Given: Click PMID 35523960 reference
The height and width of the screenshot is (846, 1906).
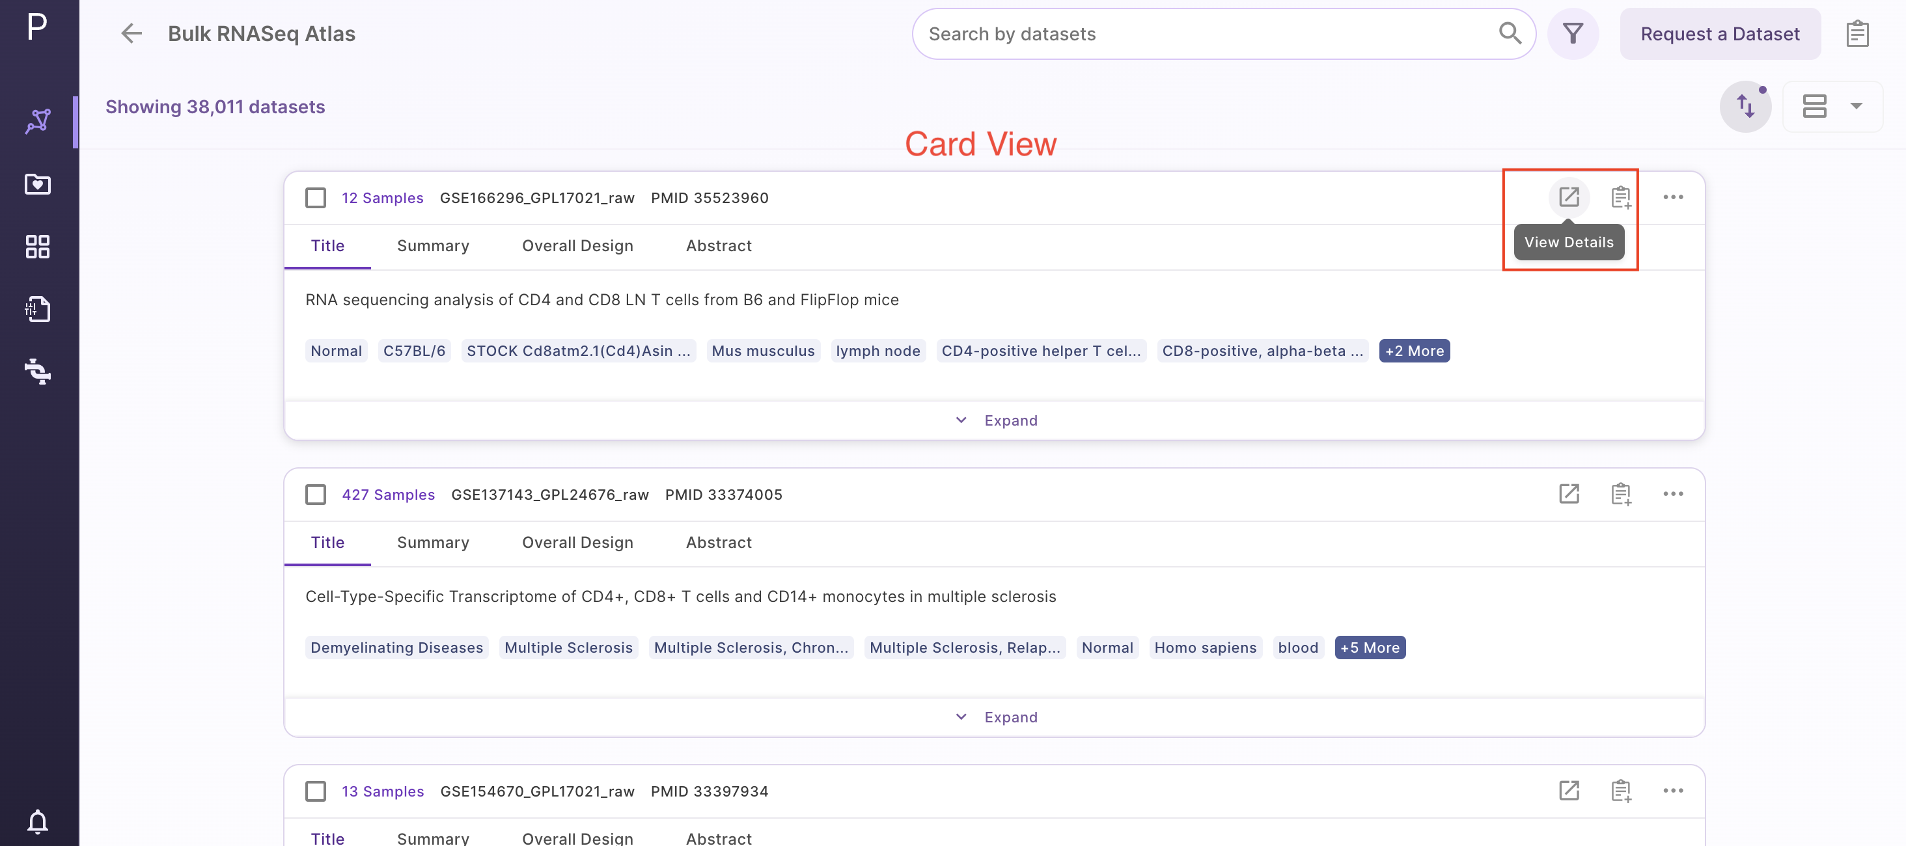Looking at the screenshot, I should click(x=710, y=197).
